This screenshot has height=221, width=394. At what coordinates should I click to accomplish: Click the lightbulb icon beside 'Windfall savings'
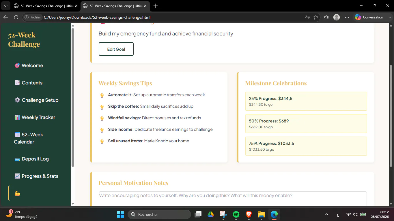point(102,119)
